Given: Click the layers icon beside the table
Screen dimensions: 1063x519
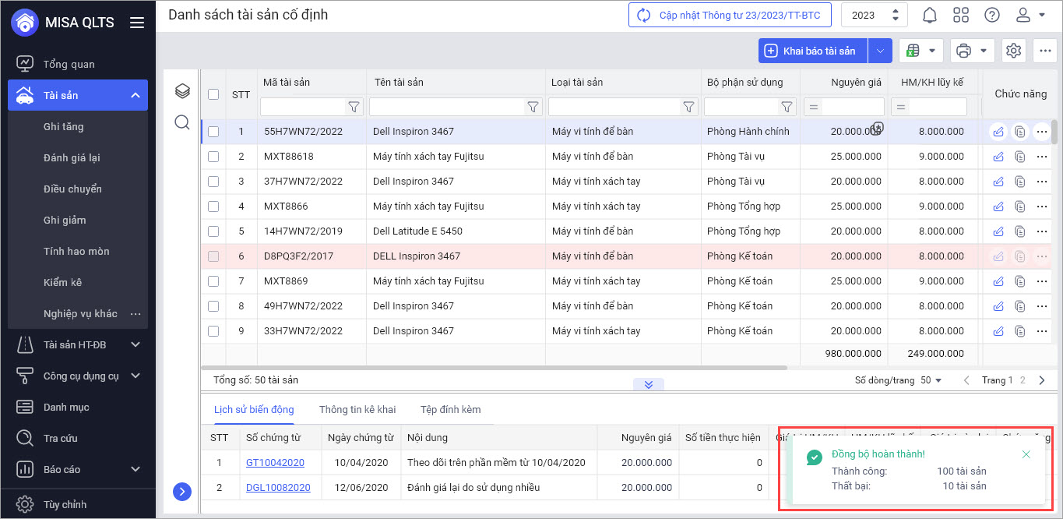Looking at the screenshot, I should coord(182,92).
